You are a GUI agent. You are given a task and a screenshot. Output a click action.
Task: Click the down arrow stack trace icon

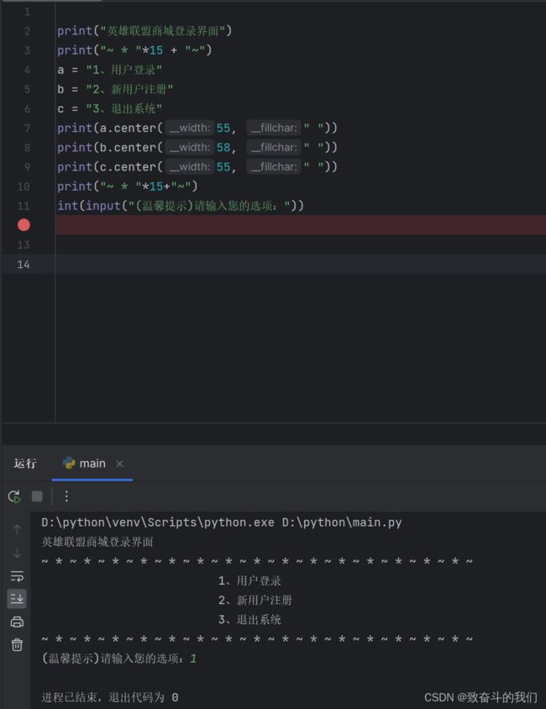17,553
